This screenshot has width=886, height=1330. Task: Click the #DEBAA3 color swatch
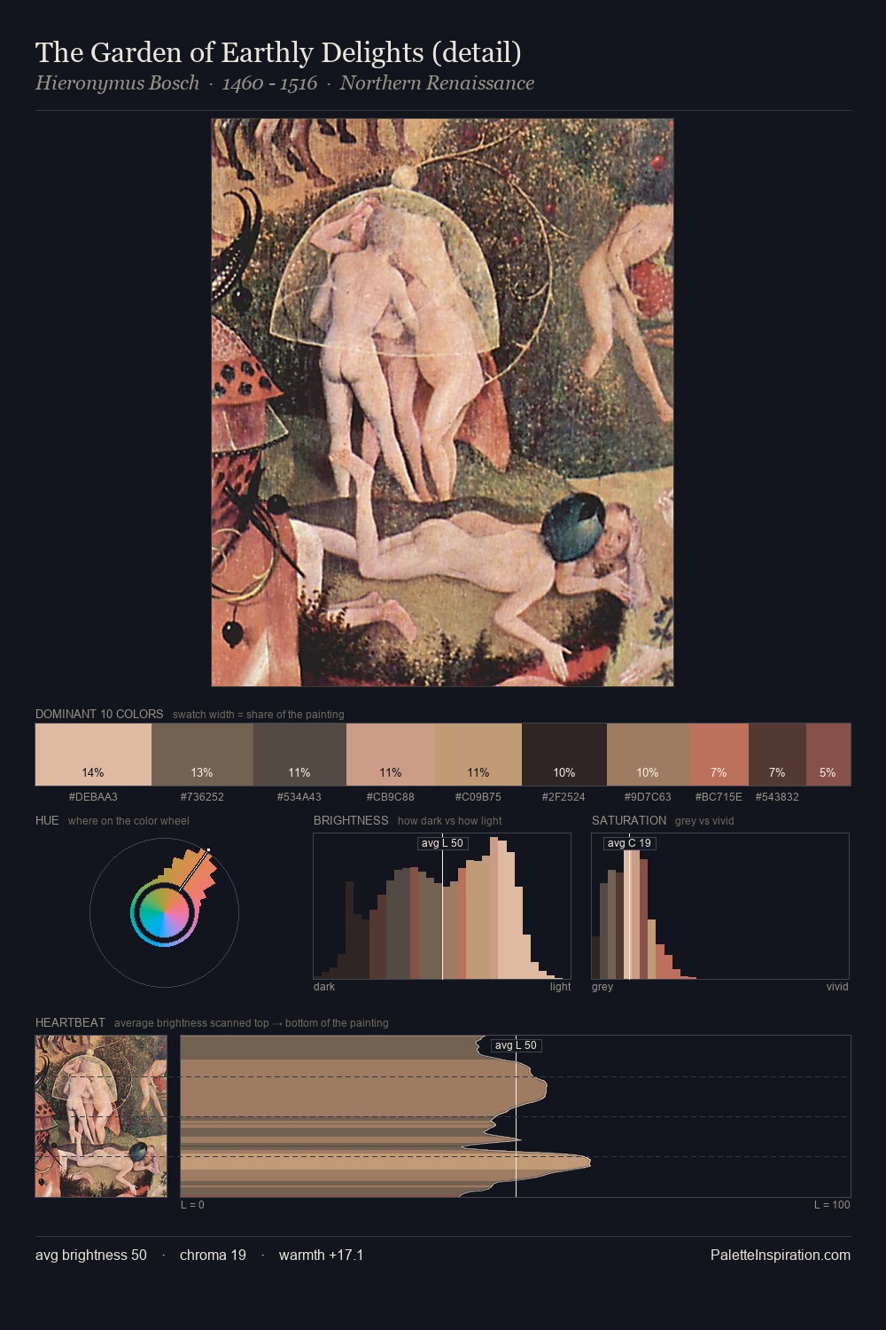93,755
